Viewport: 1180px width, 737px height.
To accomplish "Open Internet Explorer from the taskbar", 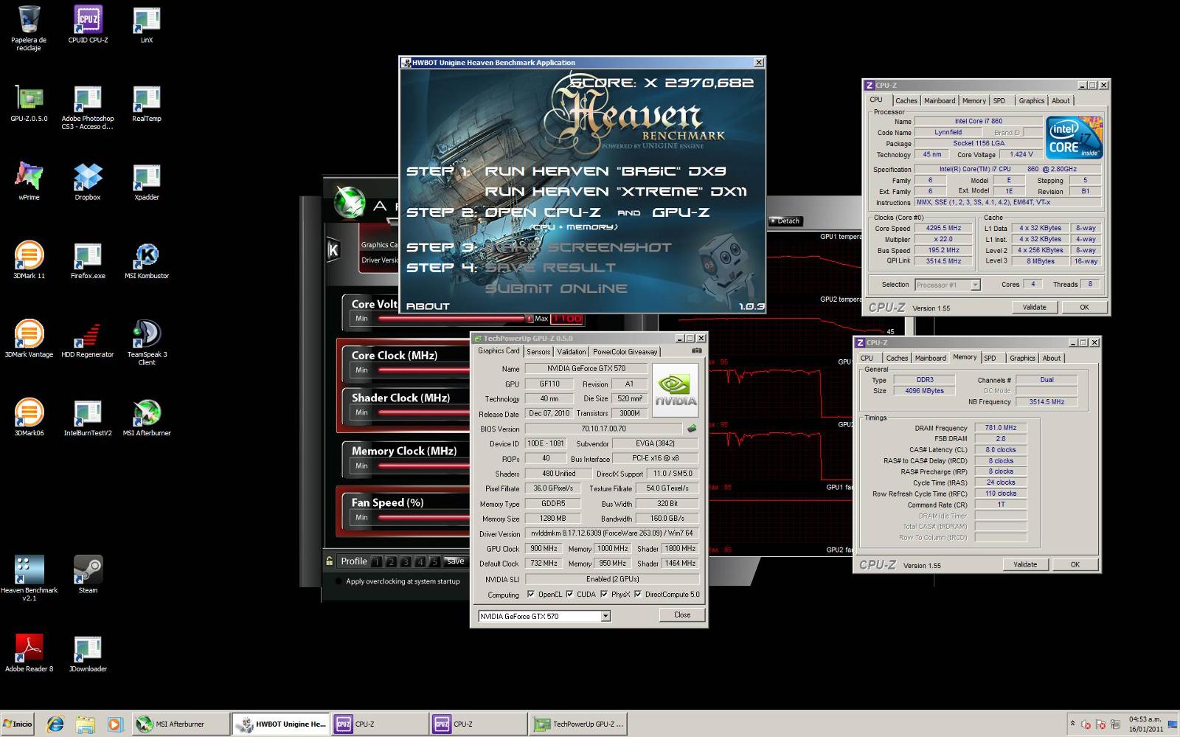I will [x=55, y=724].
